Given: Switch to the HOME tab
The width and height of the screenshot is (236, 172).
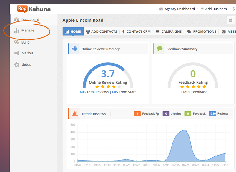Looking at the screenshot, I should pos(73,31).
